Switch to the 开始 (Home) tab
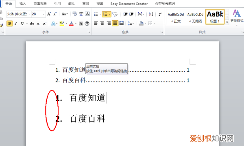The width and height of the screenshot is (244, 146). (x=9, y=4)
